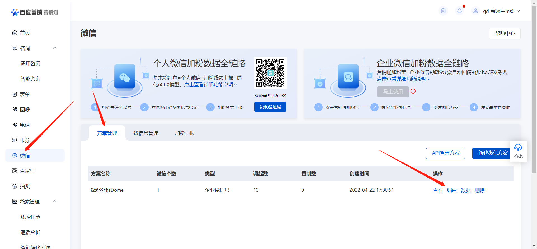Click the 首页 home icon in sidebar
The height and width of the screenshot is (249, 537).
pyautogui.click(x=15, y=33)
